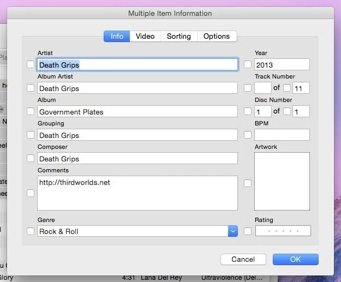
Task: Enable the track count checkbox beside 11
Action: pos(287,88)
